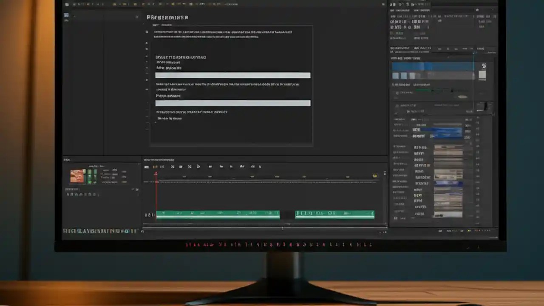Click inside the top text input field

[x=233, y=75]
